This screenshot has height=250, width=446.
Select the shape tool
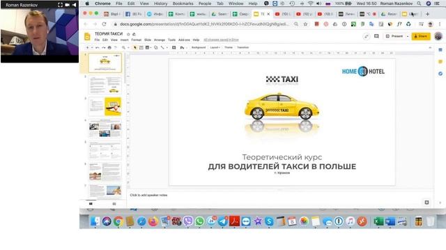[156, 48]
